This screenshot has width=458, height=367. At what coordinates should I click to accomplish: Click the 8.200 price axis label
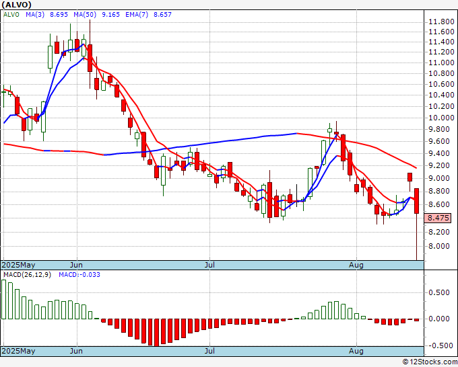point(439,232)
